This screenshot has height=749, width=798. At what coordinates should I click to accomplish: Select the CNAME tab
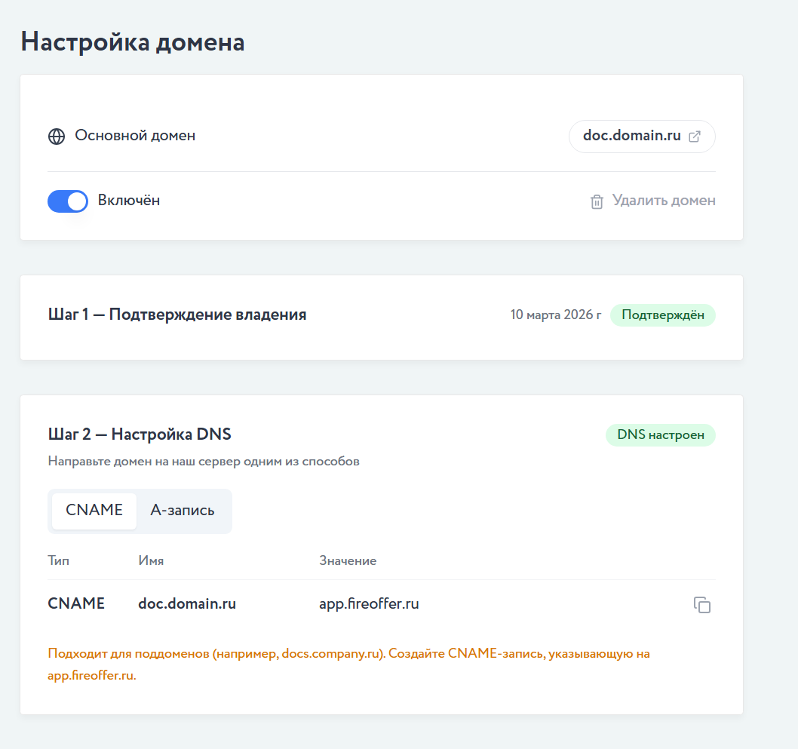click(x=94, y=511)
